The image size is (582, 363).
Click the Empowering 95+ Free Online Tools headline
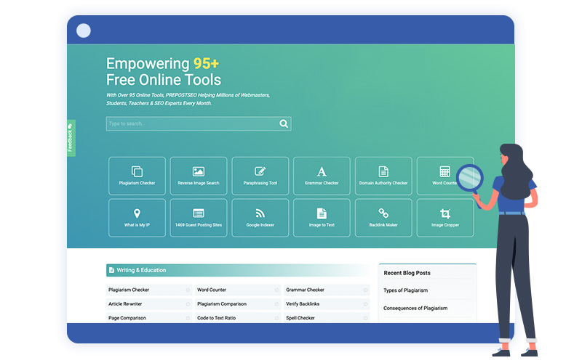164,72
